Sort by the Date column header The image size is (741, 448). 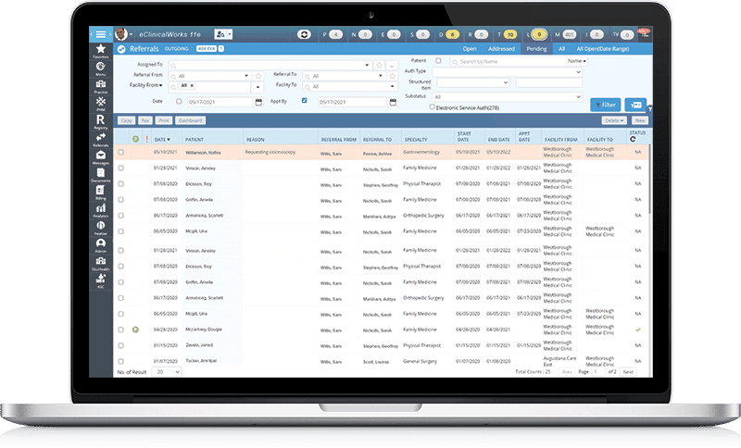click(x=161, y=139)
